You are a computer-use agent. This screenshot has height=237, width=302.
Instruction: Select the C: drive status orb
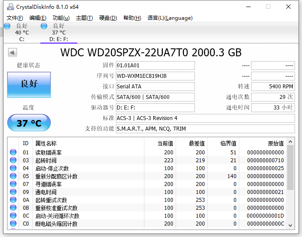7,26
